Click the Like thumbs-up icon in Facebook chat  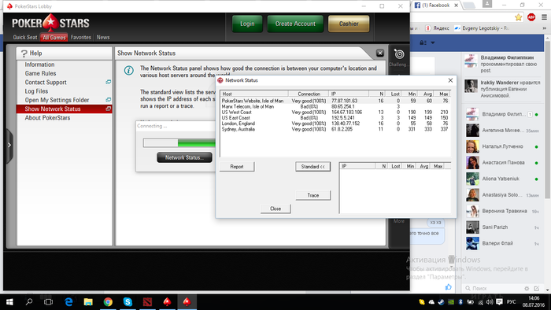pyautogui.click(x=449, y=287)
